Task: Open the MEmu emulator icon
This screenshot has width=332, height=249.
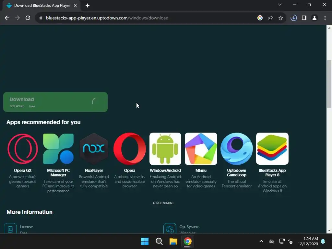Action: (201, 148)
